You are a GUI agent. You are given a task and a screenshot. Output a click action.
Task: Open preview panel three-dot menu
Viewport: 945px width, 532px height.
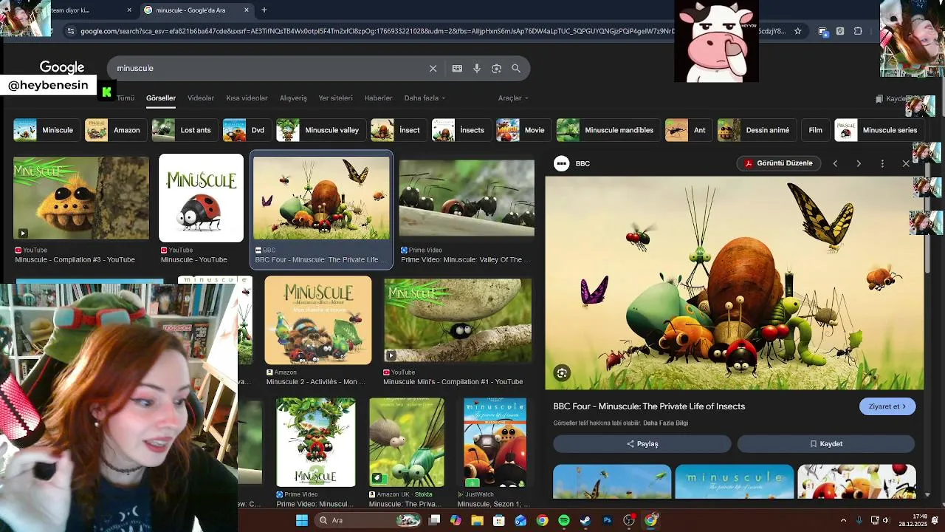pyautogui.click(x=882, y=163)
